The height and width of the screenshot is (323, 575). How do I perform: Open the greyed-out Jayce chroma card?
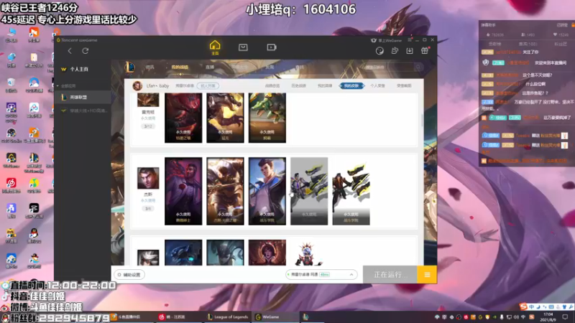(309, 191)
